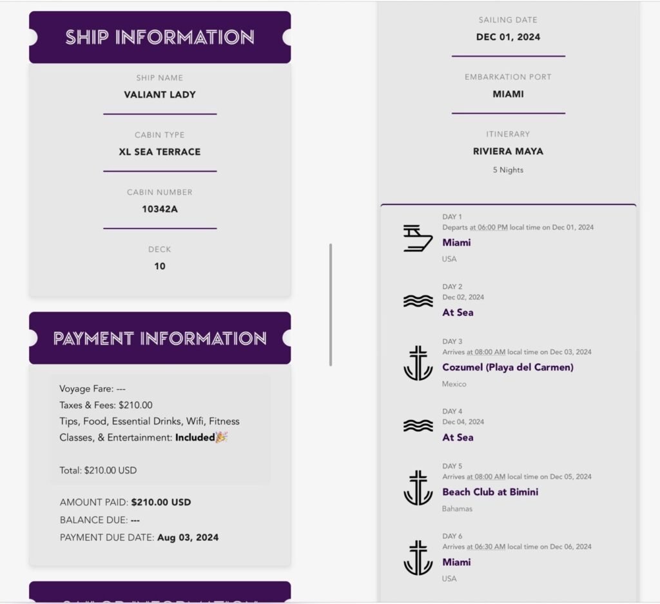The height and width of the screenshot is (604, 660).
Task: Click the Payment Information ticket header
Action: pyautogui.click(x=160, y=338)
